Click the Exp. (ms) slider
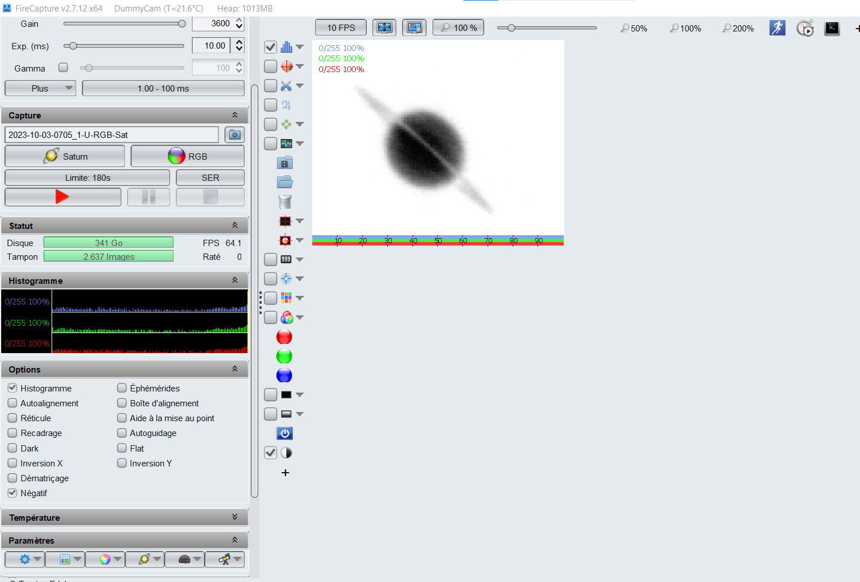The width and height of the screenshot is (860, 582). click(124, 46)
